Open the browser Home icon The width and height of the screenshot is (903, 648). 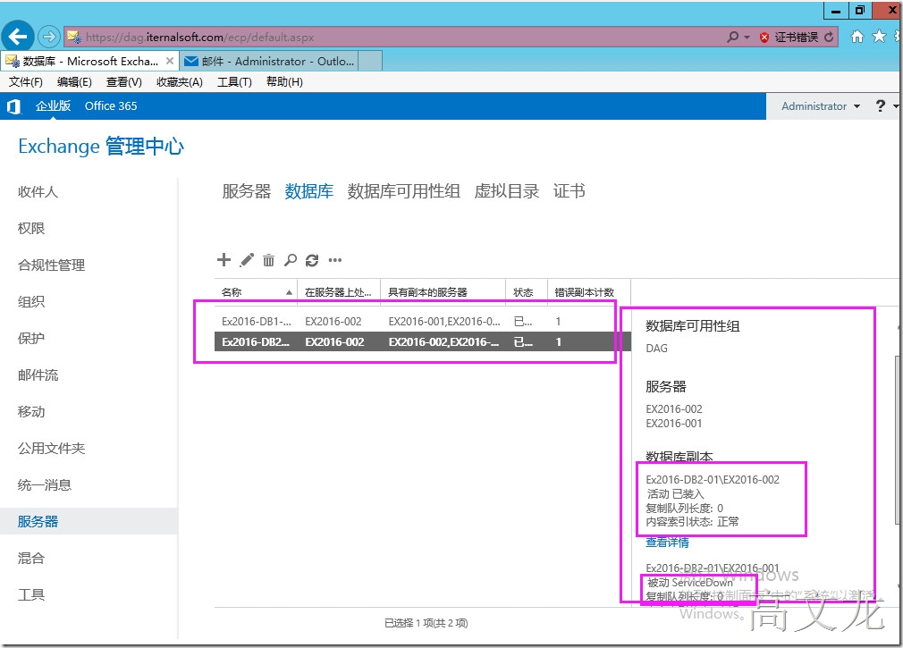(857, 37)
